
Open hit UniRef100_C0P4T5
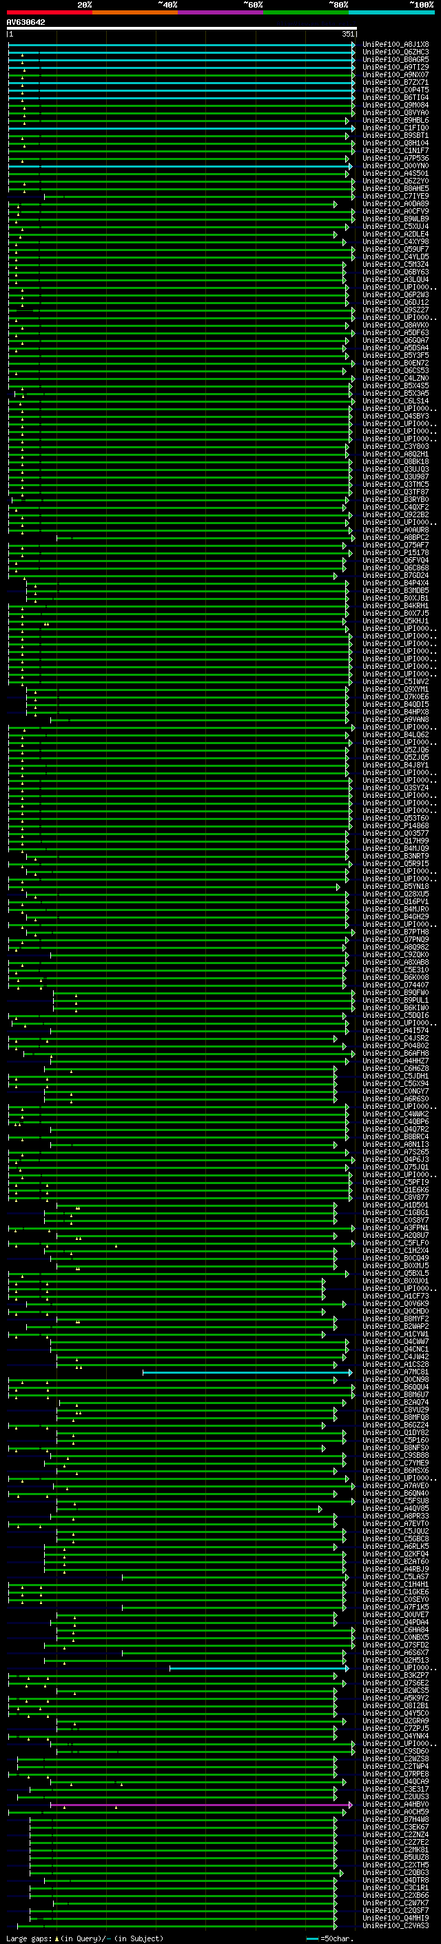[395, 90]
